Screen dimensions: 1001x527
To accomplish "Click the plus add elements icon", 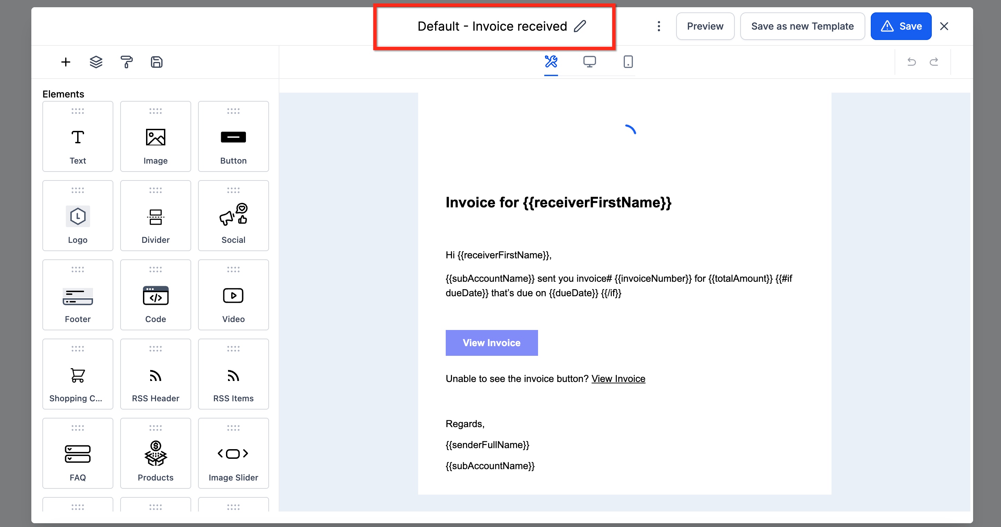I will tap(66, 62).
